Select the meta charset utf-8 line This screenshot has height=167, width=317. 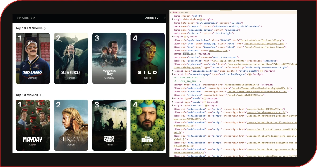pyautogui.click(x=188, y=16)
